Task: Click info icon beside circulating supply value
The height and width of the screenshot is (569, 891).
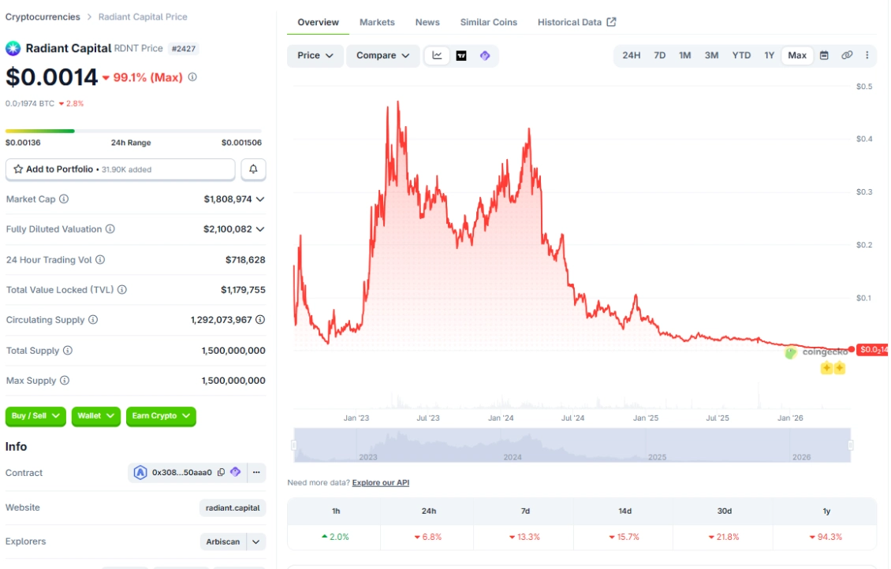Action: 260,320
